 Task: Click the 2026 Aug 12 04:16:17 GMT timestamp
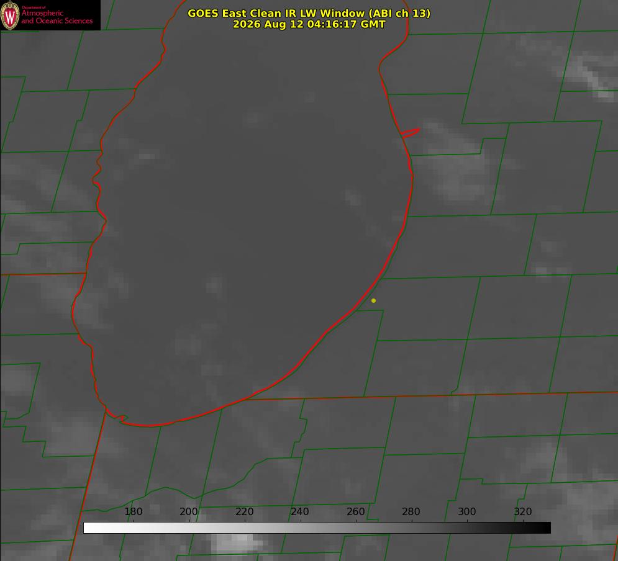coord(309,24)
